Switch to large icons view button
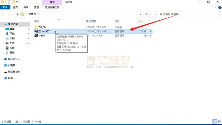 coord(219,122)
